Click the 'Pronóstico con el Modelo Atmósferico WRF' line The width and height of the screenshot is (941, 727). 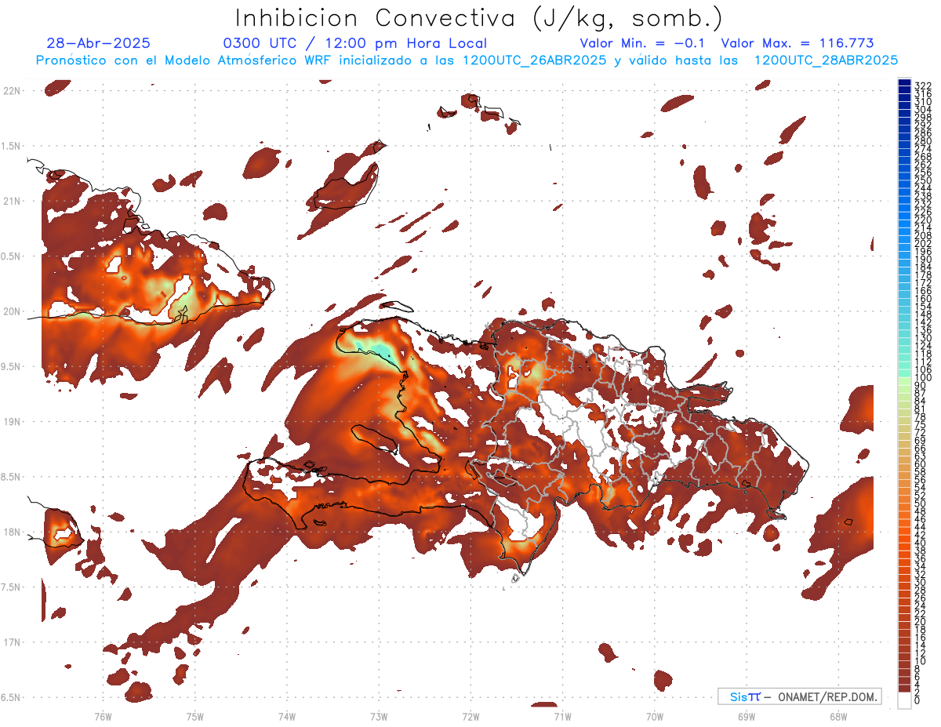tap(467, 60)
